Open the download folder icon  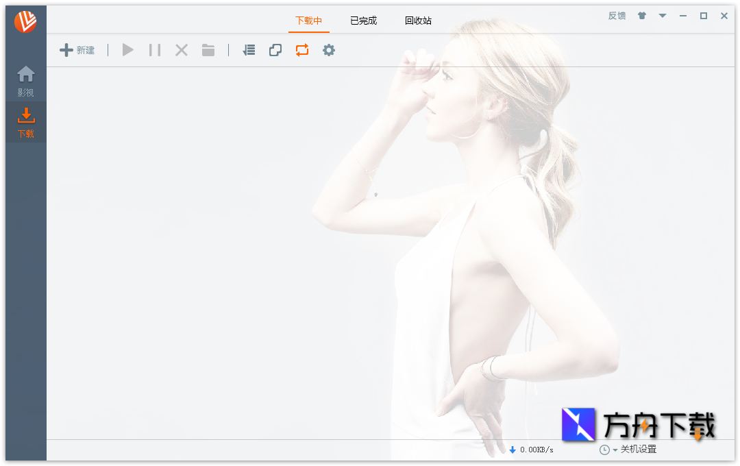(x=208, y=50)
